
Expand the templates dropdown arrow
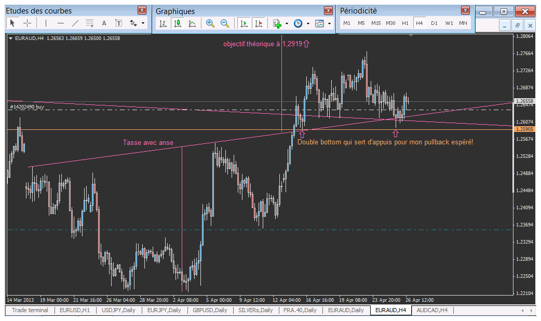tap(330, 23)
